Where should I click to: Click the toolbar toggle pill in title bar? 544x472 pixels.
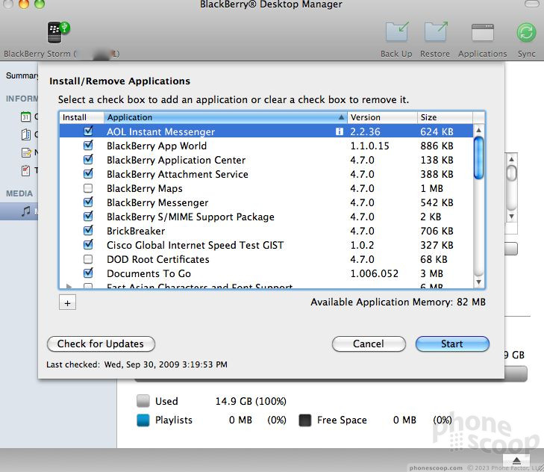point(532,4)
